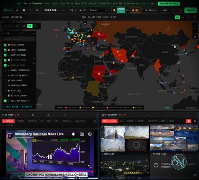Viewport: 199px width, 180px height.
Task: Toggle closed captions on Bloomberg video
Action: point(82,134)
